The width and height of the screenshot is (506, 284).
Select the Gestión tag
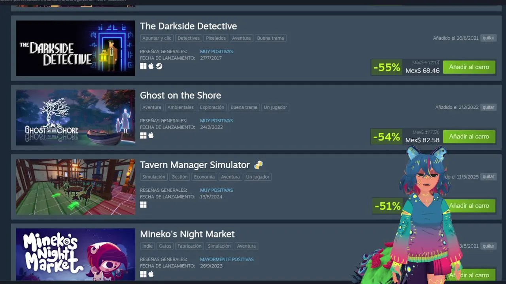tap(179, 177)
